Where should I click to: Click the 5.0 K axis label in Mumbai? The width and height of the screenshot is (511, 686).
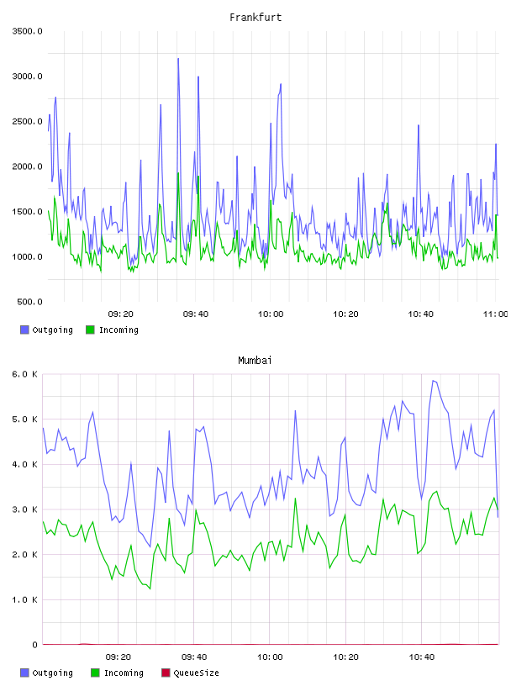(x=25, y=420)
